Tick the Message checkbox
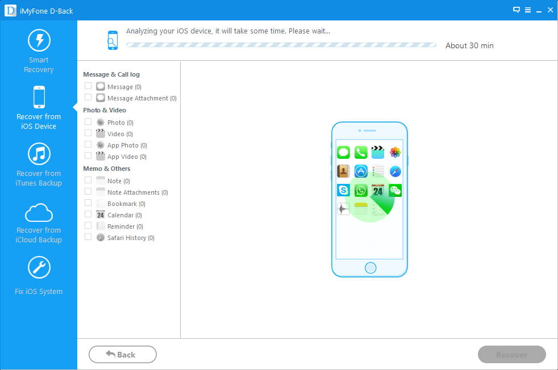 coord(88,86)
